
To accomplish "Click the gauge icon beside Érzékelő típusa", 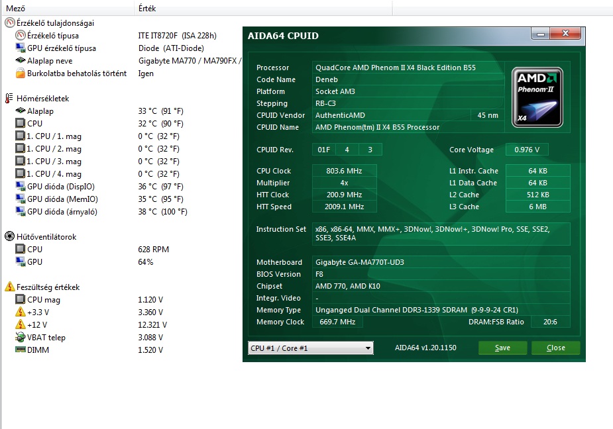I will 20,36.
